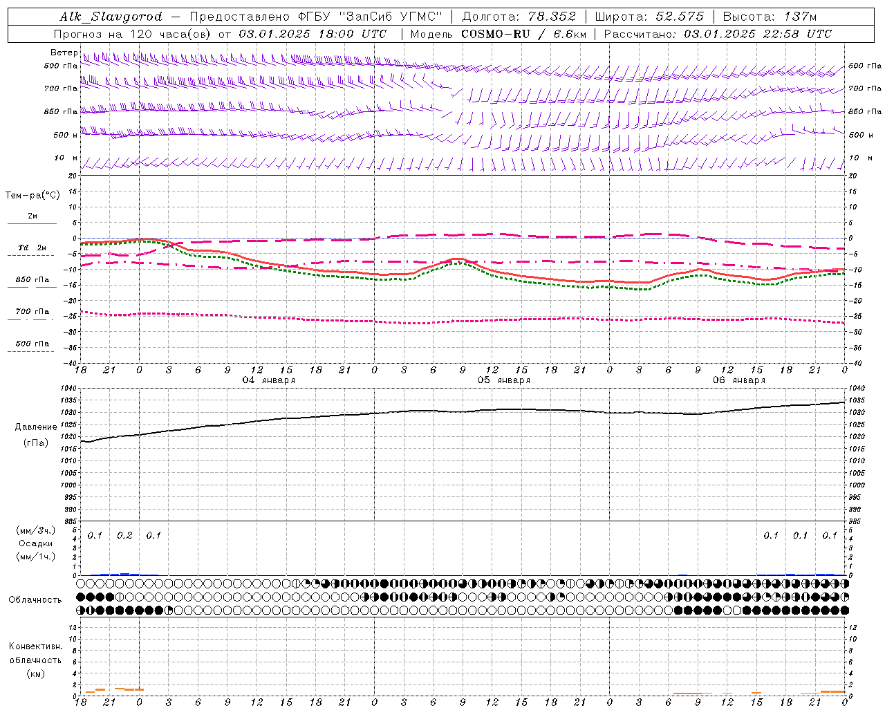885x708 pixels.
Task: Click the 05 января date label
Action: (x=504, y=380)
